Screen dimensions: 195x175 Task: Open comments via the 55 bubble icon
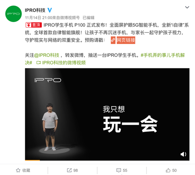coord(119,170)
